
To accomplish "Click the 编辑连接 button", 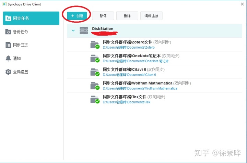I will pos(151,16).
